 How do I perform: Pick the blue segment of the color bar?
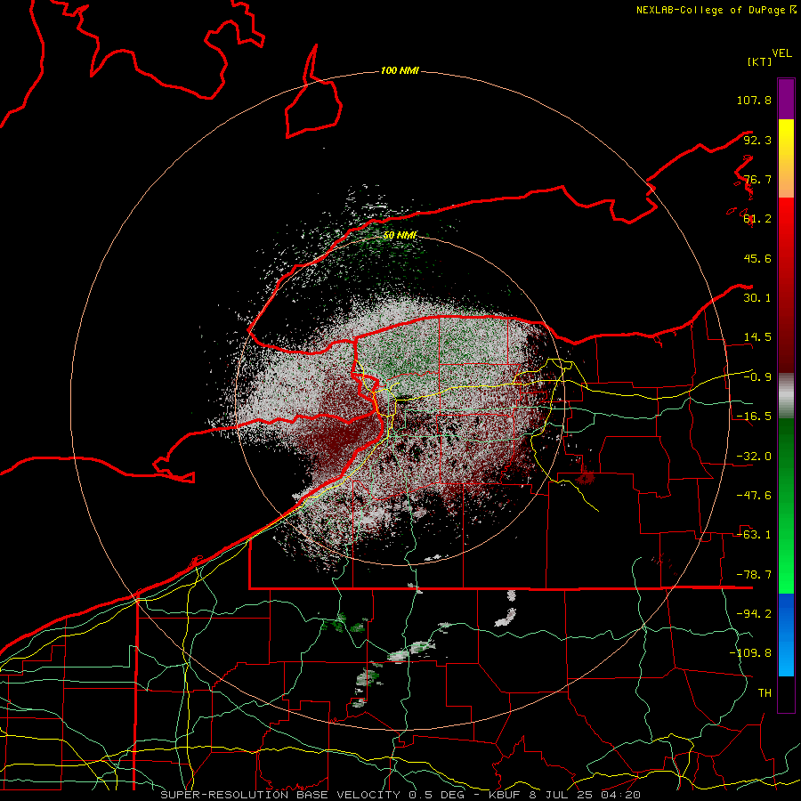[x=786, y=635]
